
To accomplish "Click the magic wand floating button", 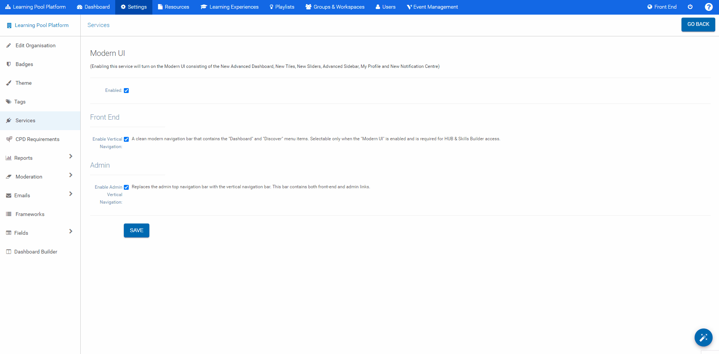I will click(703, 337).
